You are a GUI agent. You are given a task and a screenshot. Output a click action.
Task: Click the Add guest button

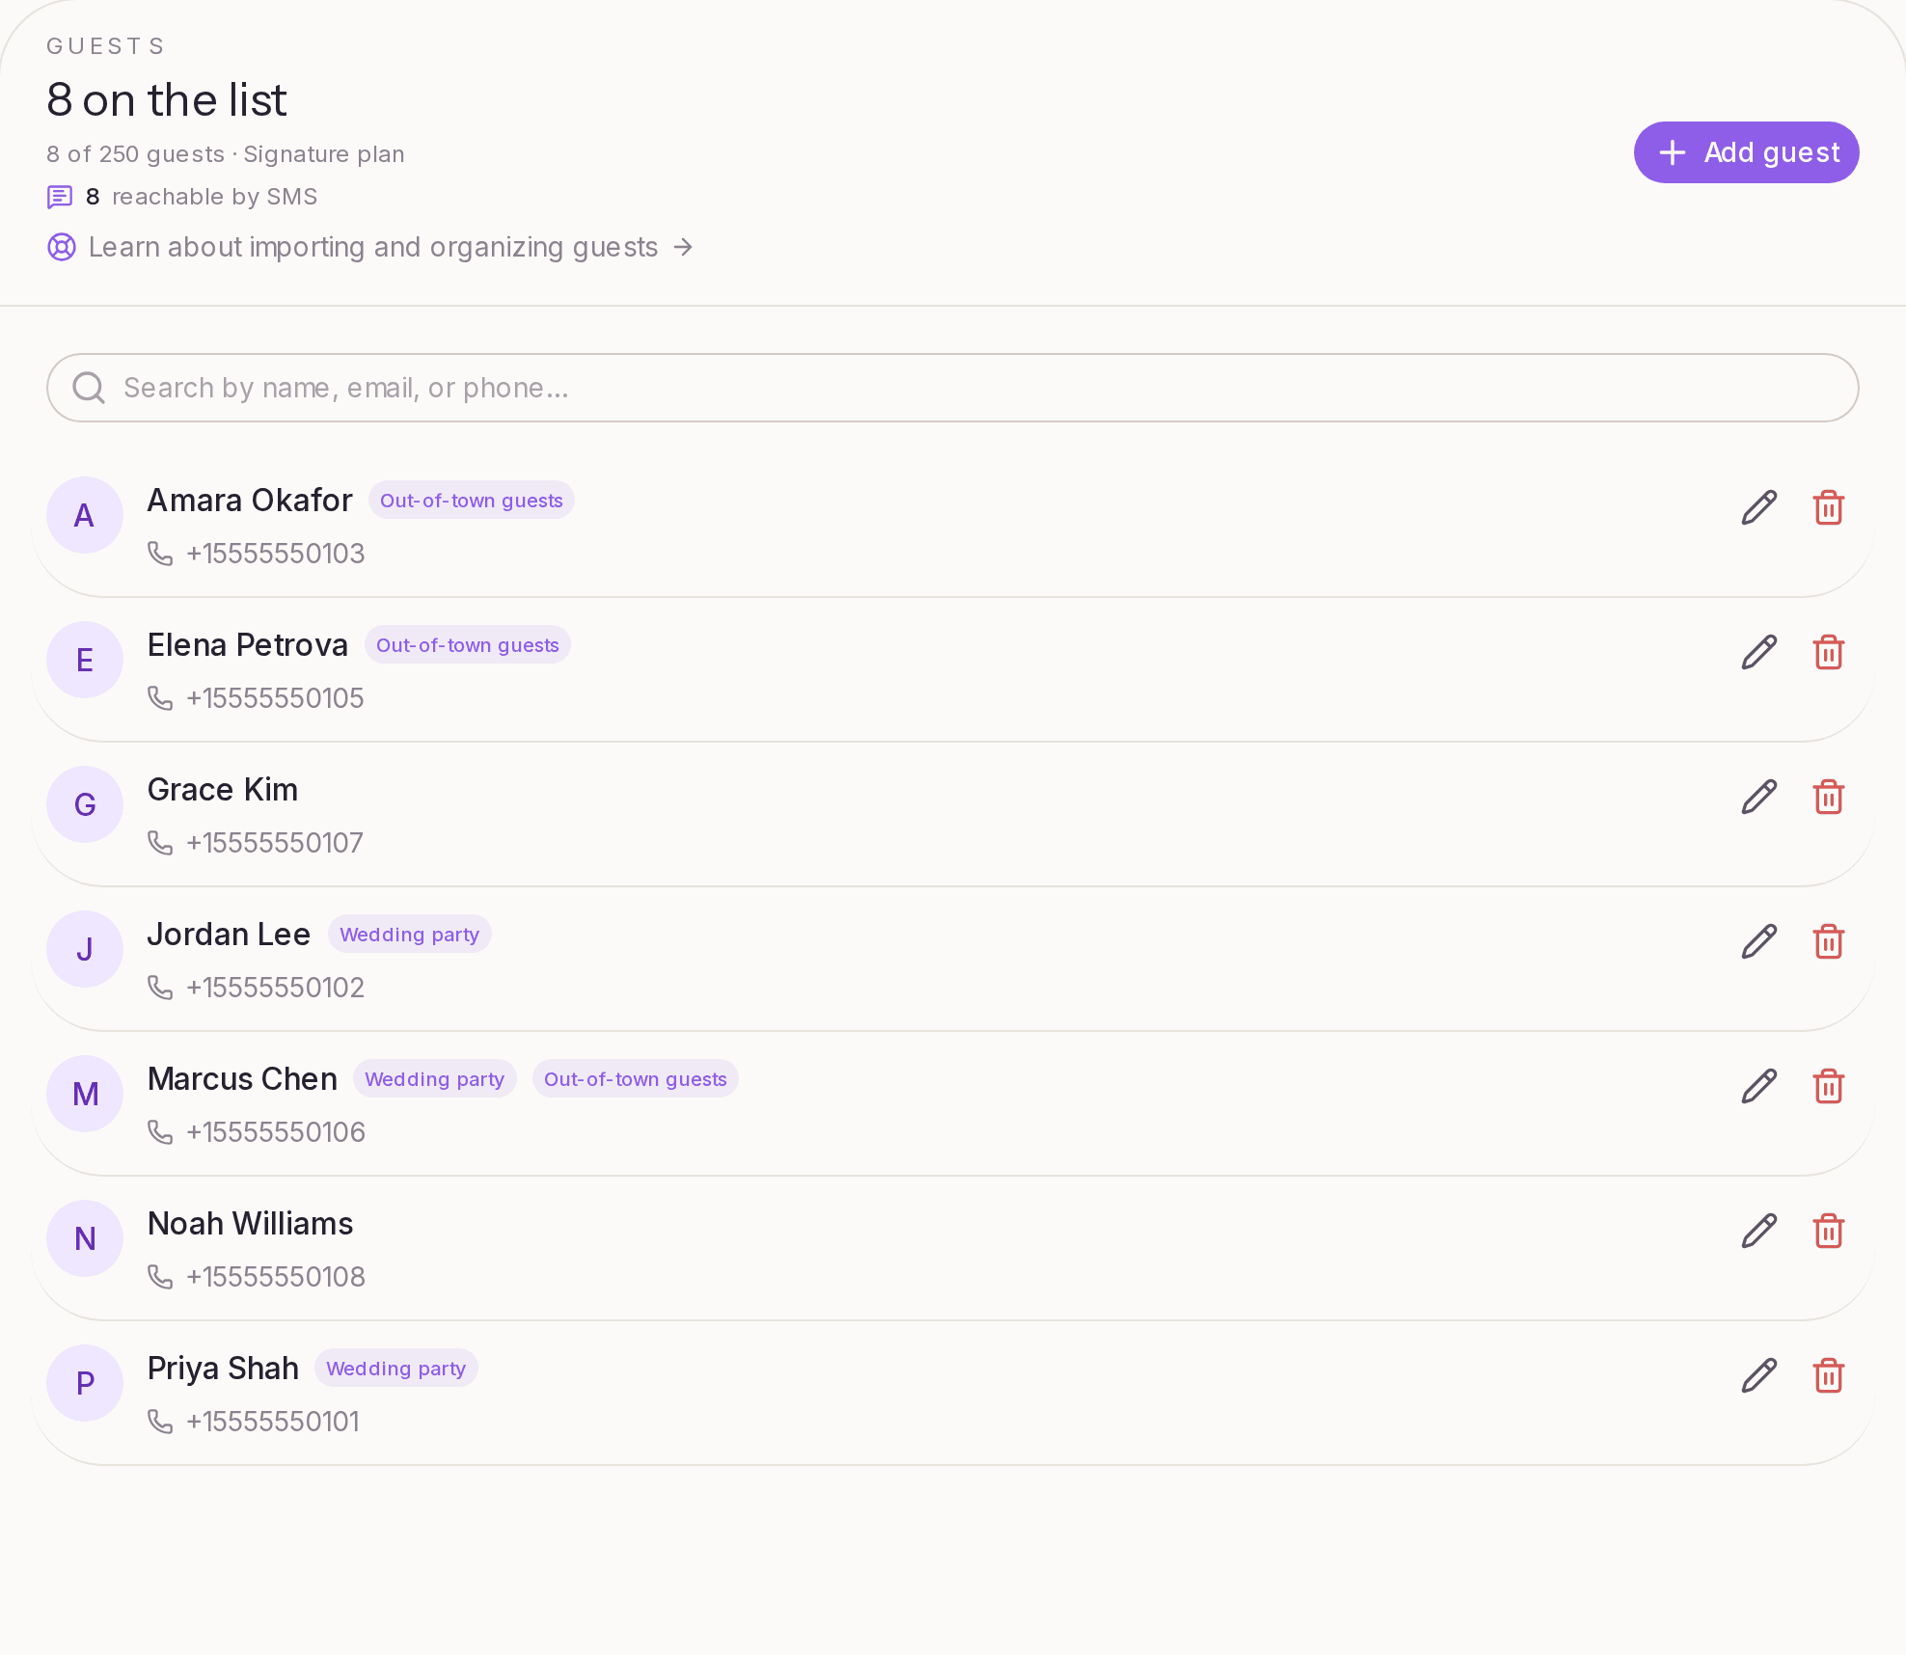(x=1746, y=152)
